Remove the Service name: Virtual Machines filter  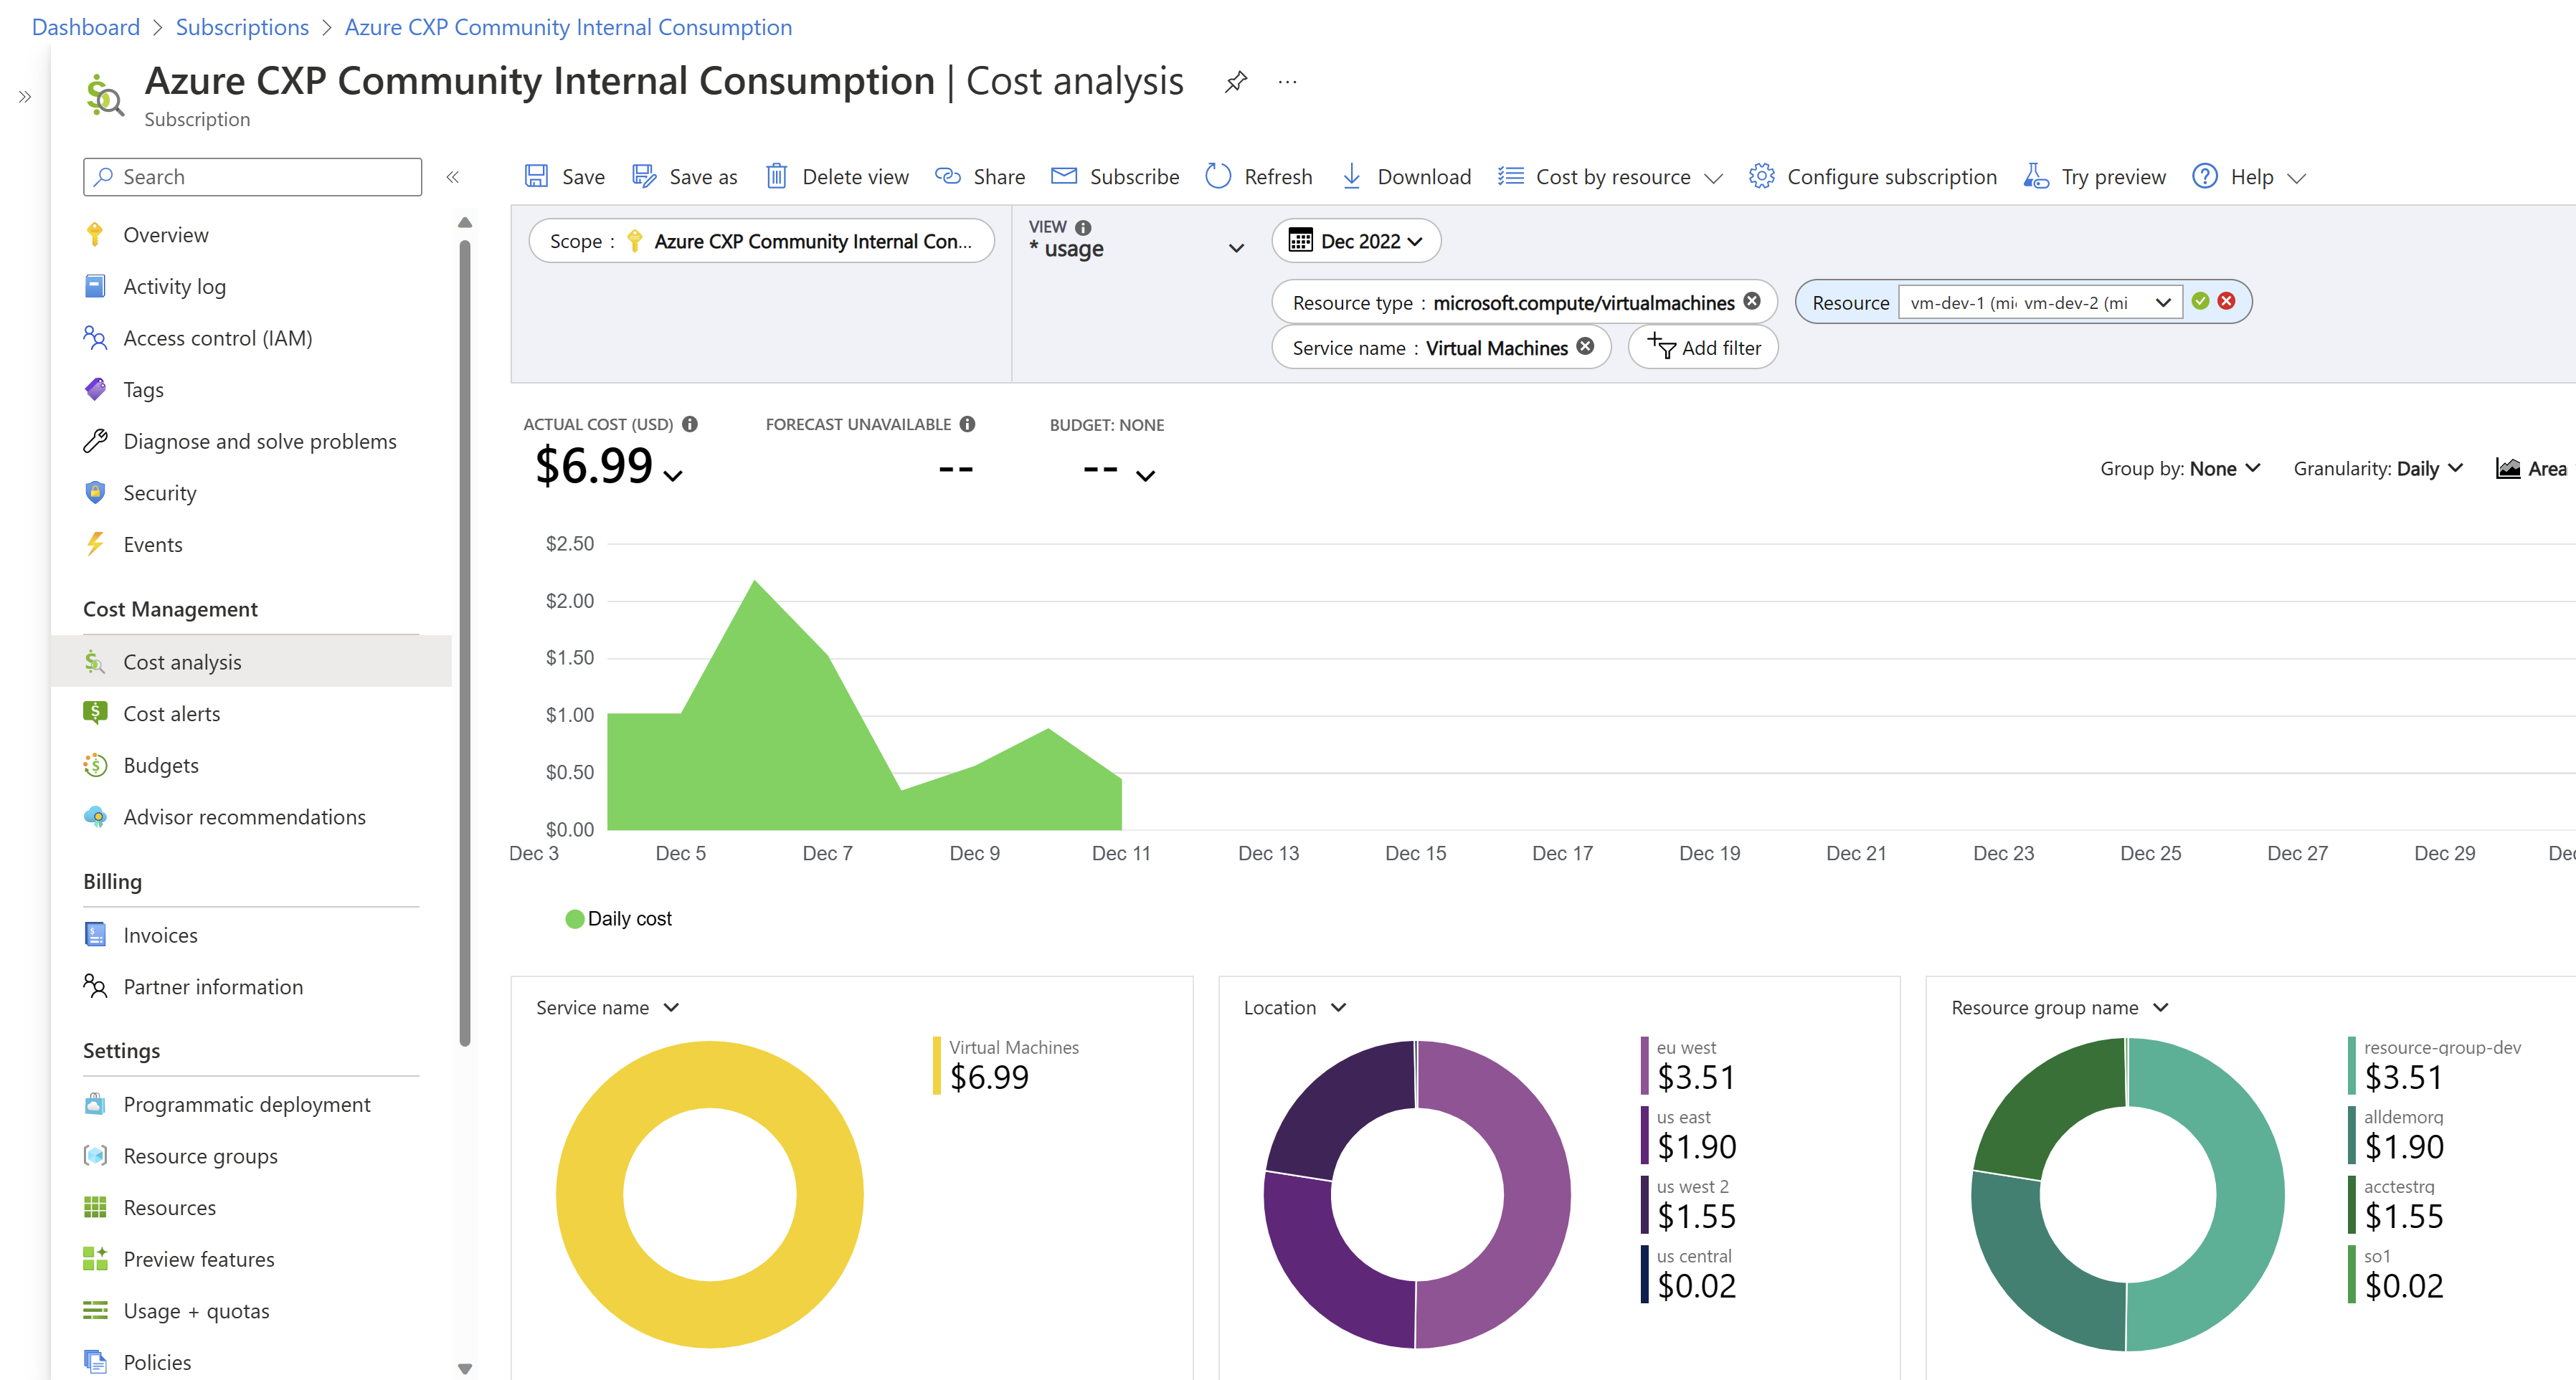point(1586,347)
